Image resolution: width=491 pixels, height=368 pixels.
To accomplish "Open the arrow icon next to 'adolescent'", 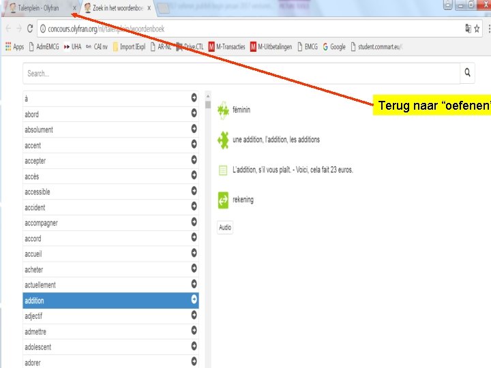I will click(194, 346).
